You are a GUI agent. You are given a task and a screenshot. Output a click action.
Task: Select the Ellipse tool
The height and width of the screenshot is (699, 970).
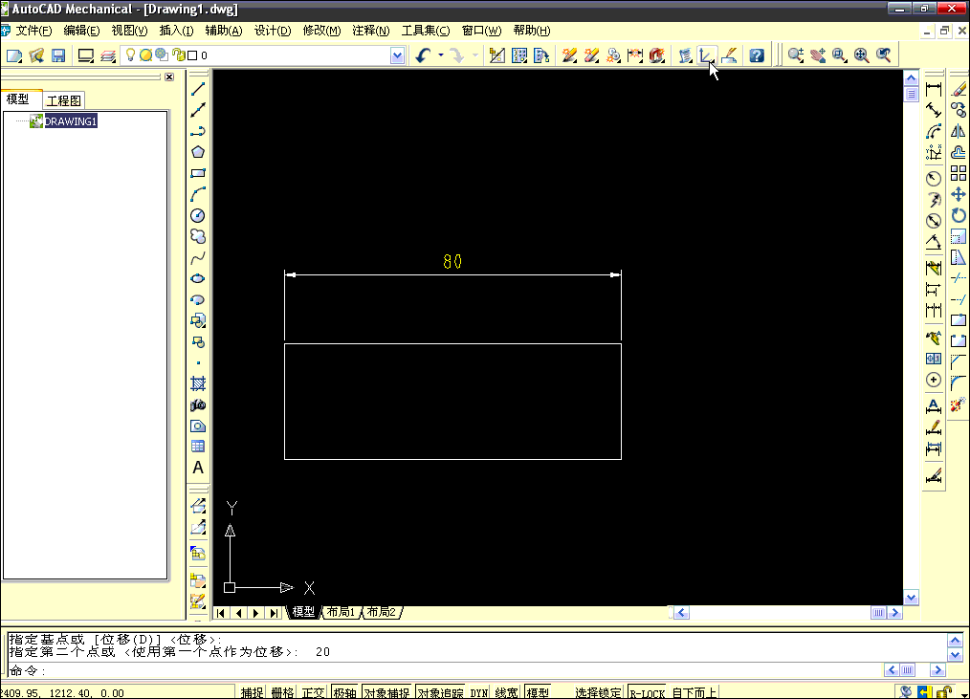click(x=198, y=278)
